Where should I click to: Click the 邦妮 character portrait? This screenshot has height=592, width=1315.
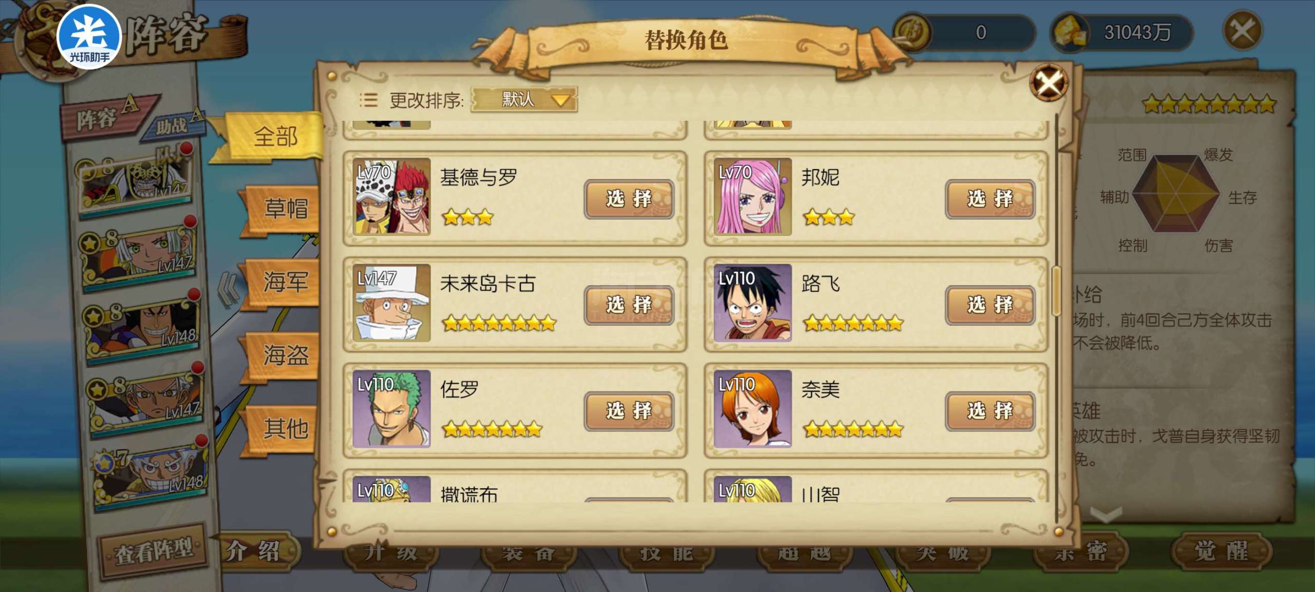point(753,197)
